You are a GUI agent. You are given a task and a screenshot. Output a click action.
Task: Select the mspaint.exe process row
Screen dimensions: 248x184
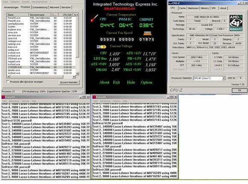coord(41,61)
